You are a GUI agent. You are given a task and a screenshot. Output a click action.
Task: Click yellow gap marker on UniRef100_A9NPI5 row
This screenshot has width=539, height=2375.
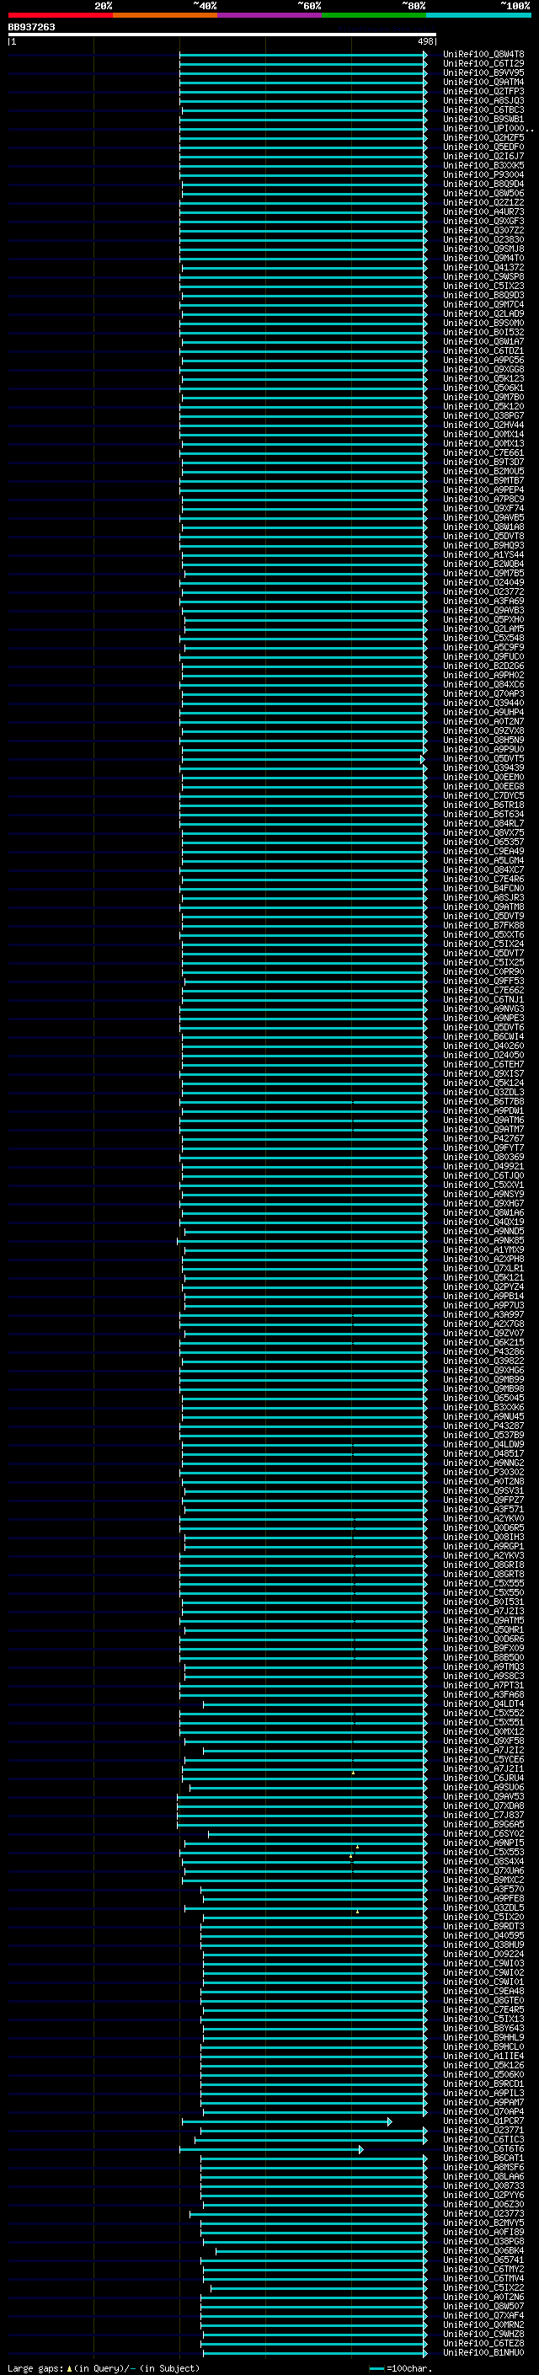point(356,1845)
